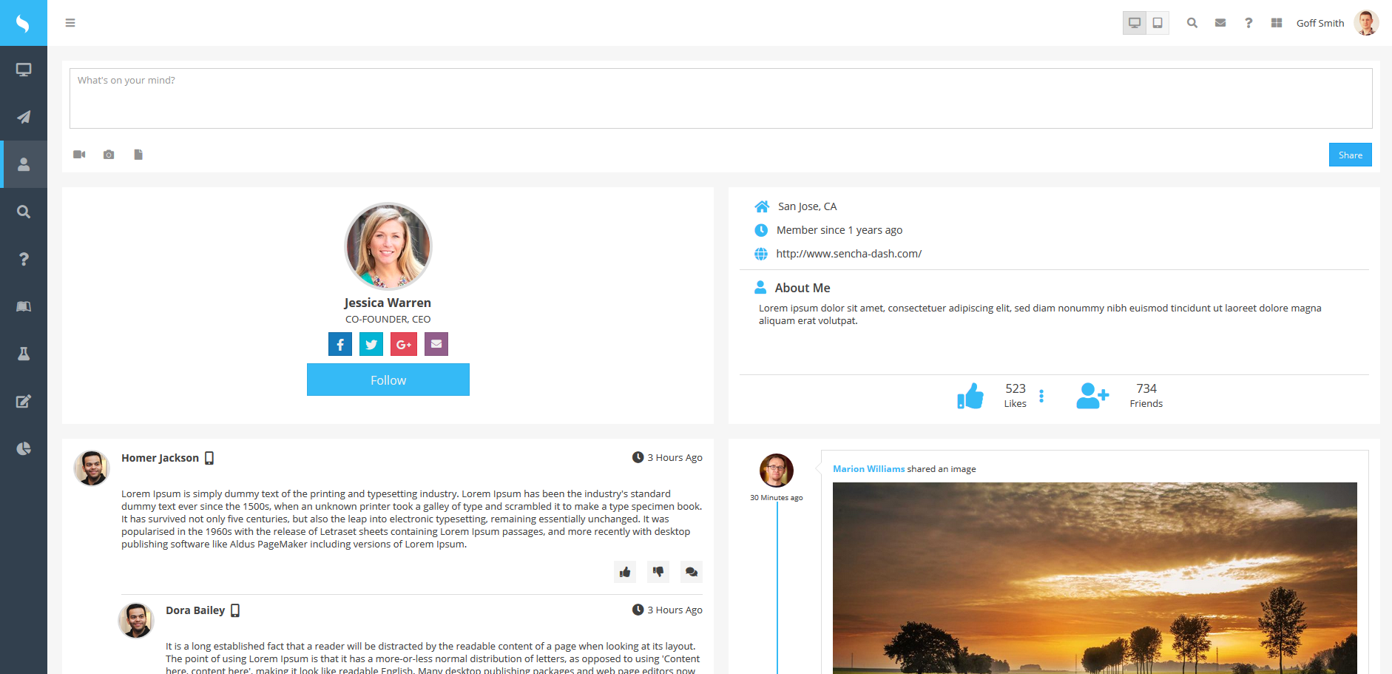Screen dimensions: 1392x674
Task: Click the 30 Minutes ago timeline label
Action: (777, 498)
